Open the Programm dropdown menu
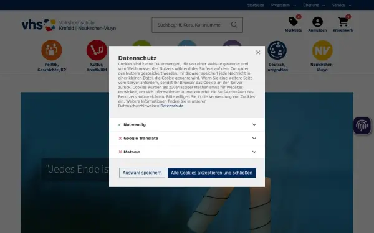 pos(284,5)
